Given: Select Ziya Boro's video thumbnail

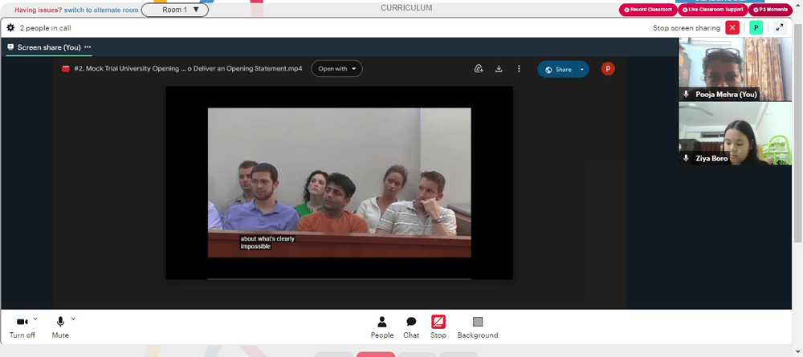Looking at the screenshot, I should pos(735,133).
